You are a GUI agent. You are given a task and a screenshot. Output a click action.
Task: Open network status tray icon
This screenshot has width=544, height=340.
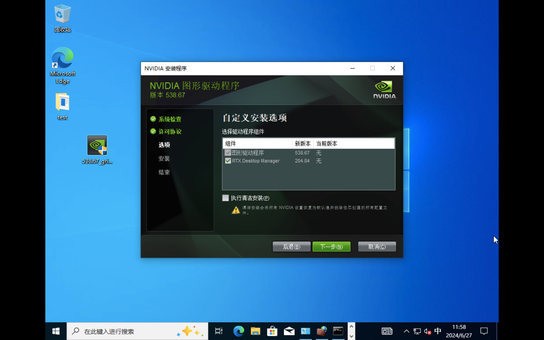[x=417, y=331]
